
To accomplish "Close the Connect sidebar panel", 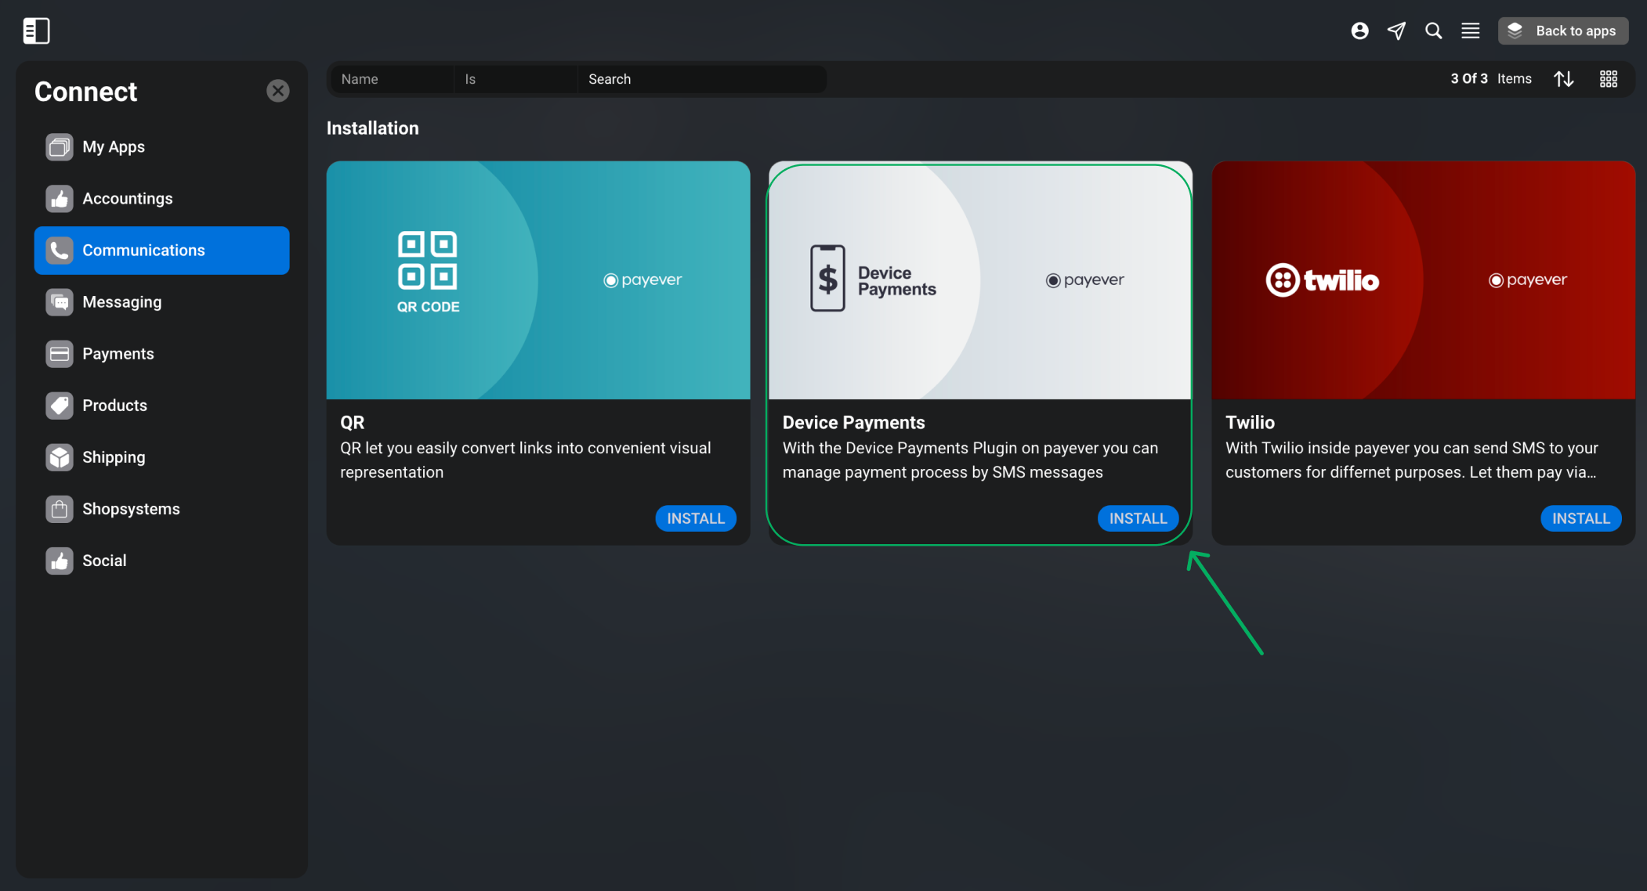I will (x=277, y=91).
